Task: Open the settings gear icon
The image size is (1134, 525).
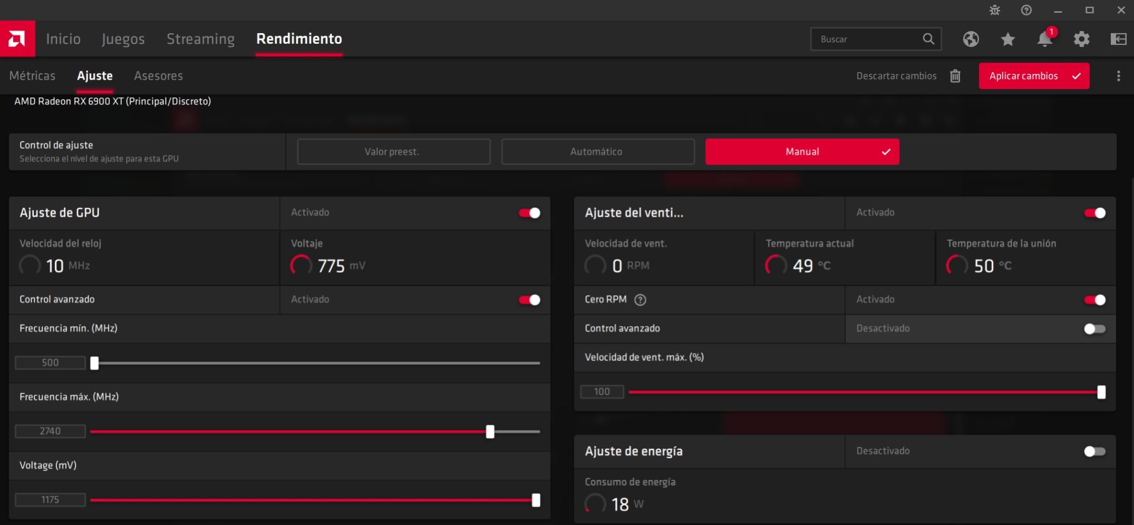Action: point(1081,39)
